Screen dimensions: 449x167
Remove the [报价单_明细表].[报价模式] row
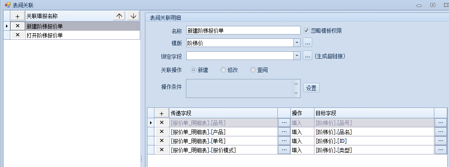tap(161, 150)
